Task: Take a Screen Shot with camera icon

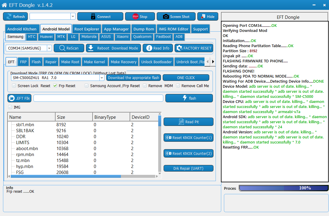Action: (166, 17)
